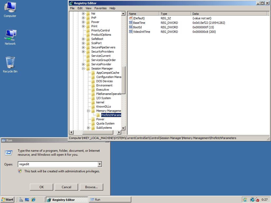Open Server Manager from Quick Launch

(21, 200)
